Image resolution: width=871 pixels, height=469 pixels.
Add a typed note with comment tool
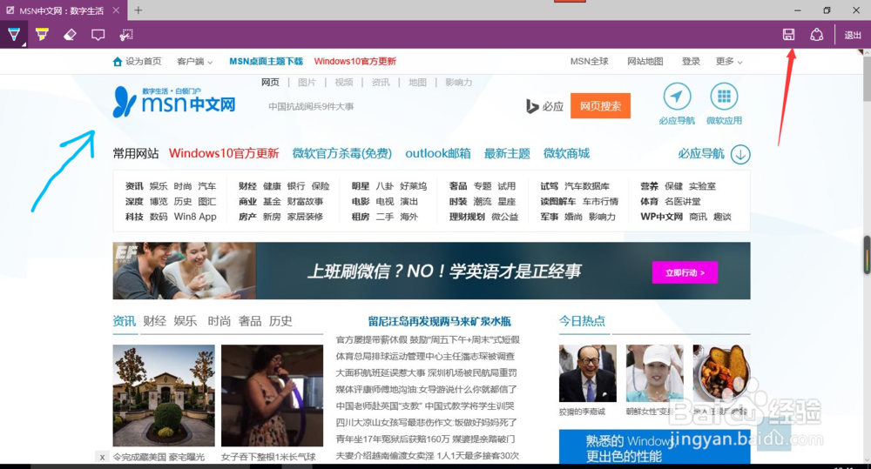tap(98, 35)
